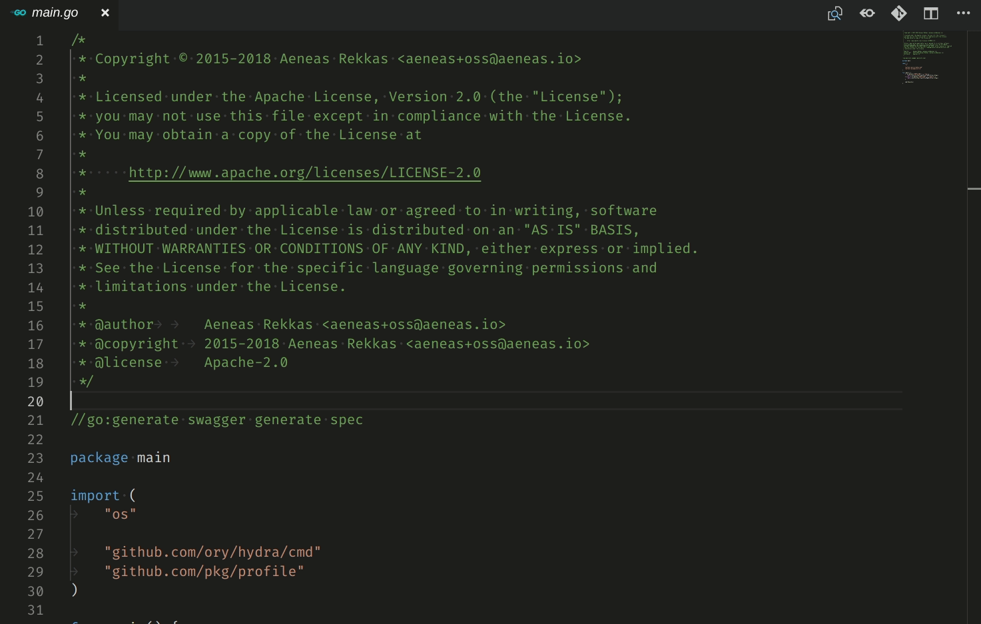Open the Apache LICENSE-2.0 URL link
This screenshot has width=981, height=624.
point(304,173)
